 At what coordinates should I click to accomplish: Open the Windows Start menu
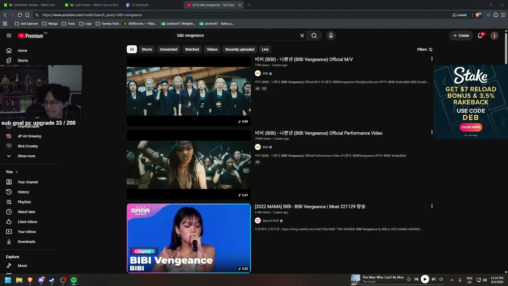coord(8,280)
